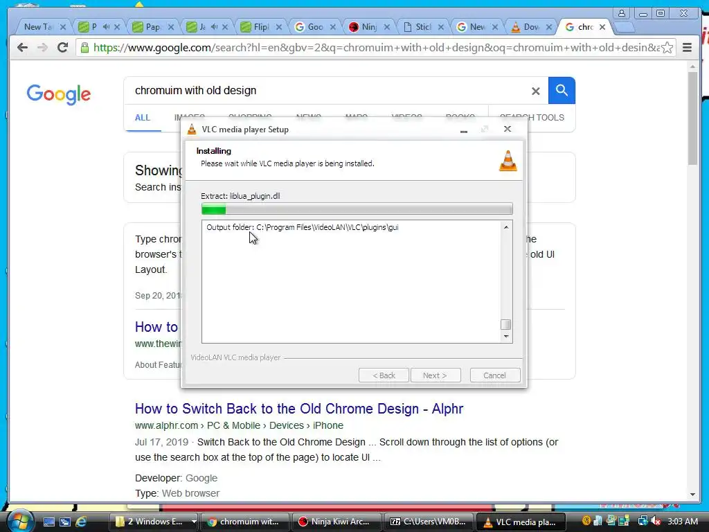The width and height of the screenshot is (709, 532).
Task: Minimize the VLC media player Setup window
Action: coord(463,130)
